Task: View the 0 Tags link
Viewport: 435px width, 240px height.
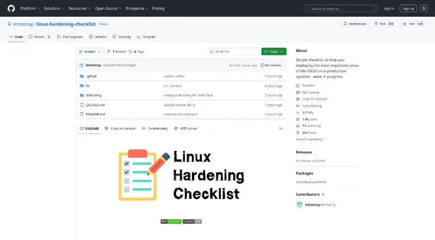Action: pyautogui.click(x=136, y=51)
